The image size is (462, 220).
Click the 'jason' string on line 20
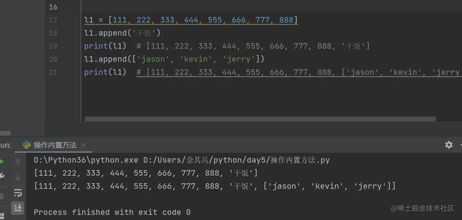(153, 59)
